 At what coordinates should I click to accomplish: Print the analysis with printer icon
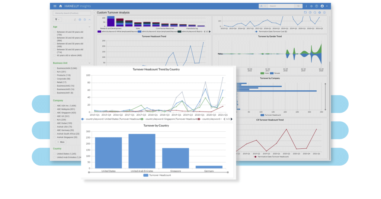click(320, 12)
